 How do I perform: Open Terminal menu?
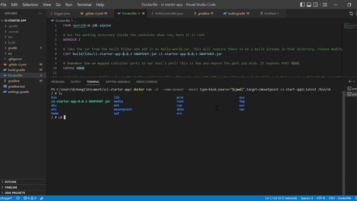coord(84,4)
